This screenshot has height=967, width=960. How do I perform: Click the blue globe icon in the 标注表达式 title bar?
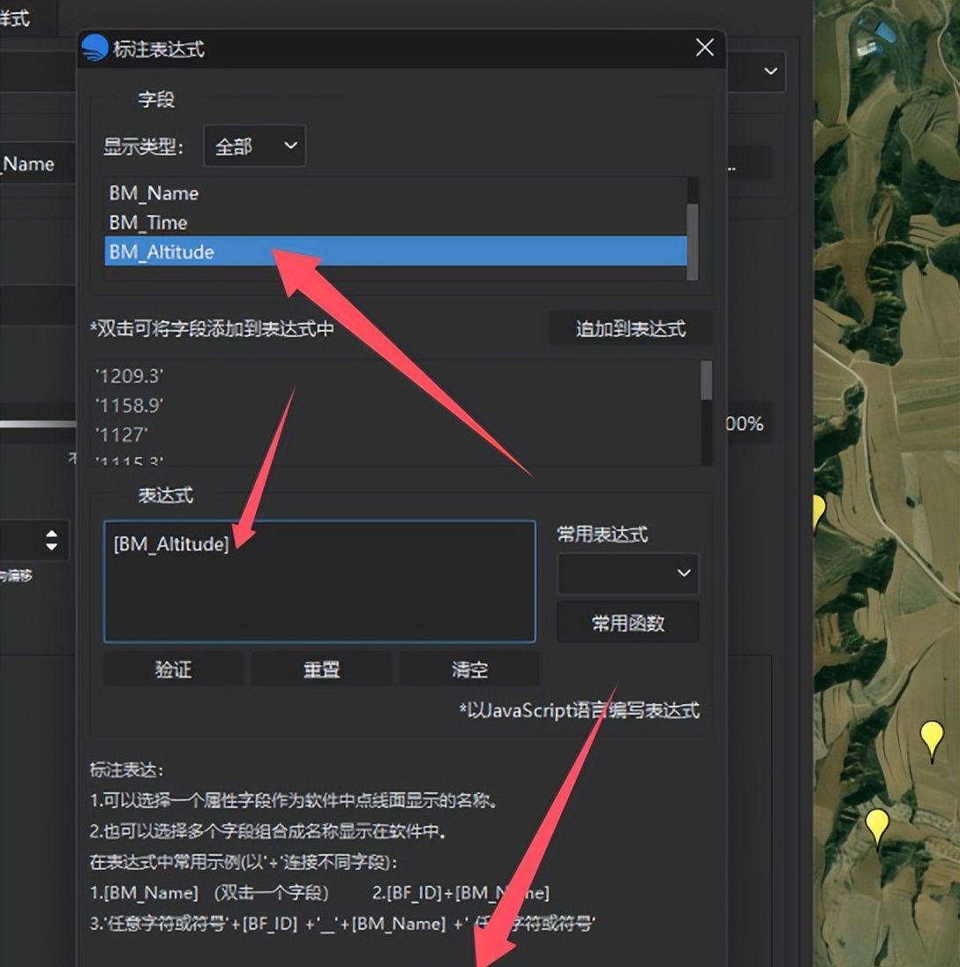pos(93,49)
